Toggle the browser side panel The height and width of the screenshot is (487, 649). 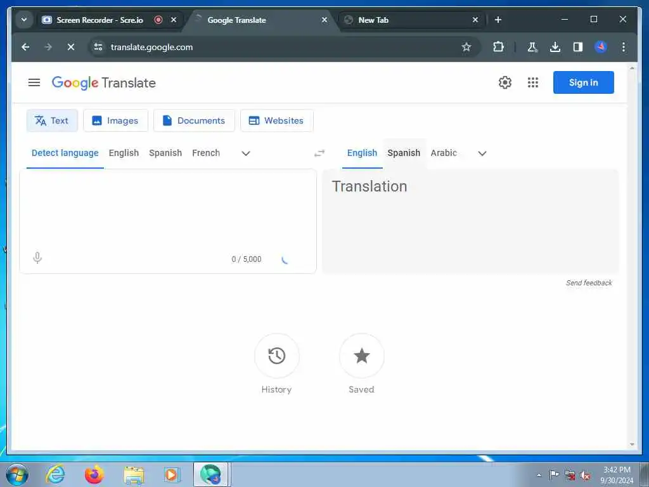pos(578,47)
